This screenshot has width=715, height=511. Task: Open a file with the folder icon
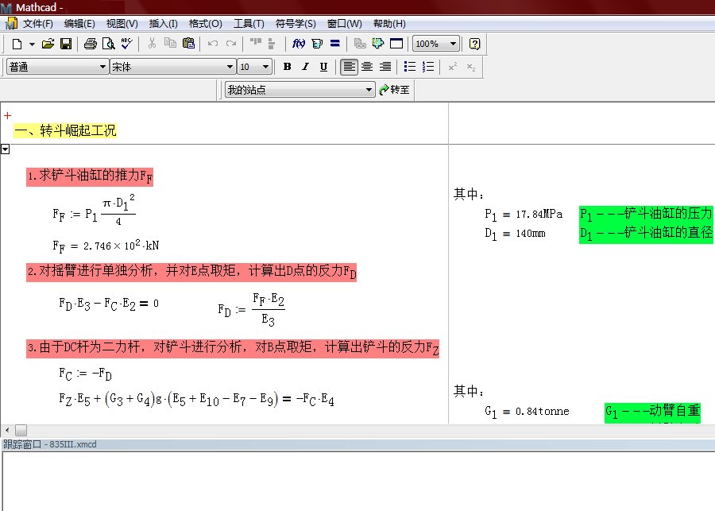pyautogui.click(x=48, y=44)
